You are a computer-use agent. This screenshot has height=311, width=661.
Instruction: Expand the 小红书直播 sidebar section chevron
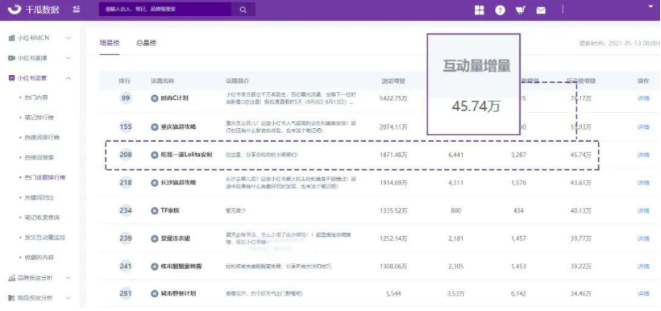(x=69, y=58)
